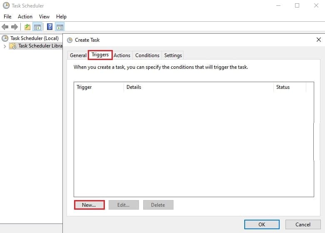The image size is (325, 233).
Task: Click the Status column header
Action: [290, 87]
